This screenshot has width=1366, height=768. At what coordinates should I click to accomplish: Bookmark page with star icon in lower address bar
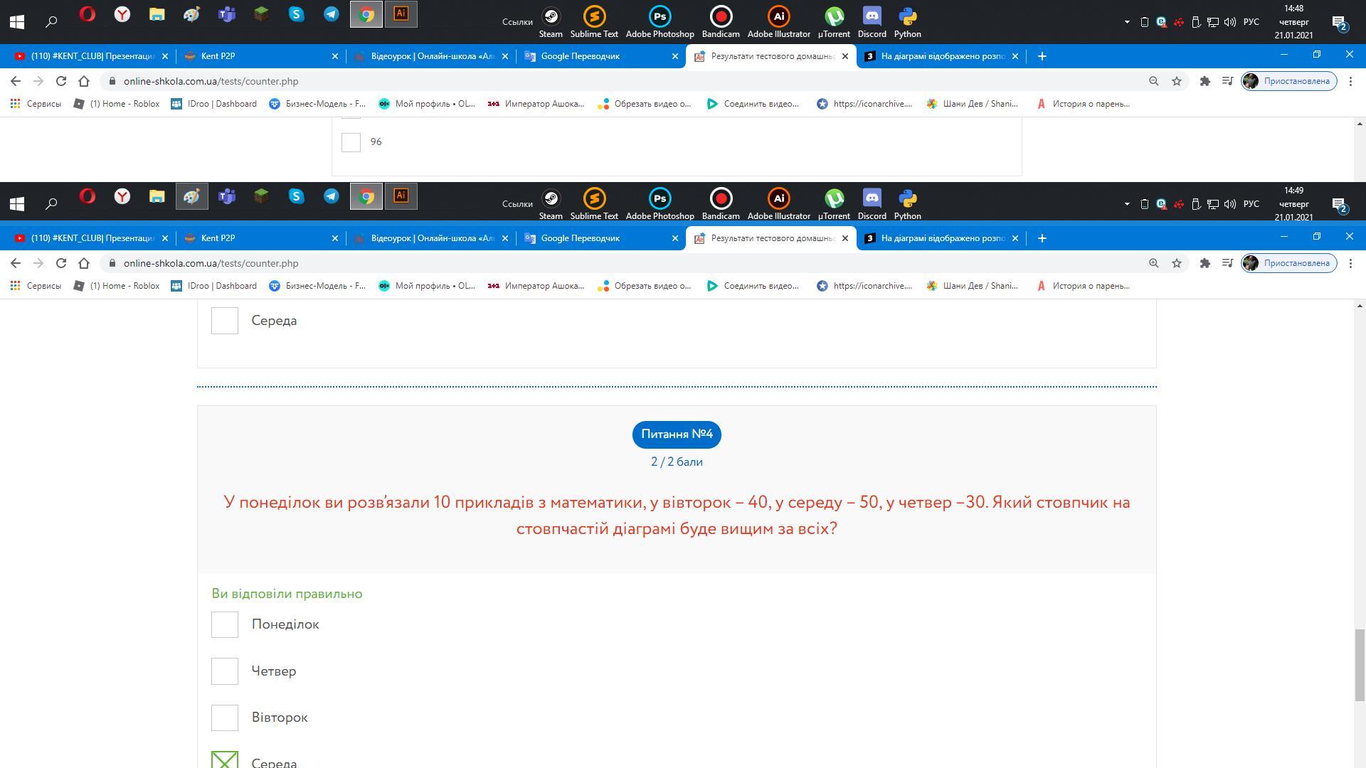tap(1177, 263)
